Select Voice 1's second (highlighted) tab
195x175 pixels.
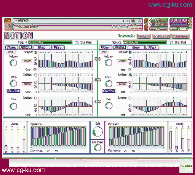point(25,47)
